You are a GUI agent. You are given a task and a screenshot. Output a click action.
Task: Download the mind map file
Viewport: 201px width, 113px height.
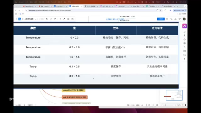[x=176, y=19]
